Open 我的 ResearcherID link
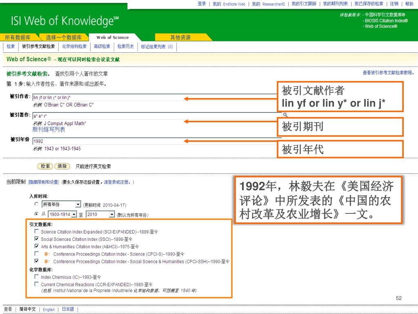The width and height of the screenshot is (418, 314). pos(269,4)
